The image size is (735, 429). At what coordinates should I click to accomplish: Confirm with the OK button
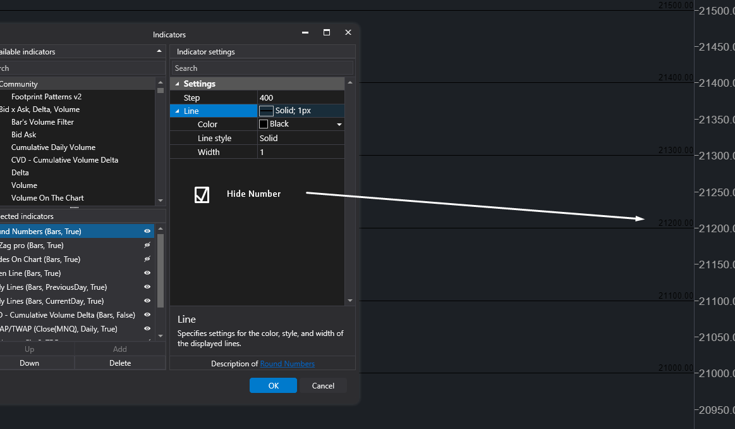click(273, 385)
